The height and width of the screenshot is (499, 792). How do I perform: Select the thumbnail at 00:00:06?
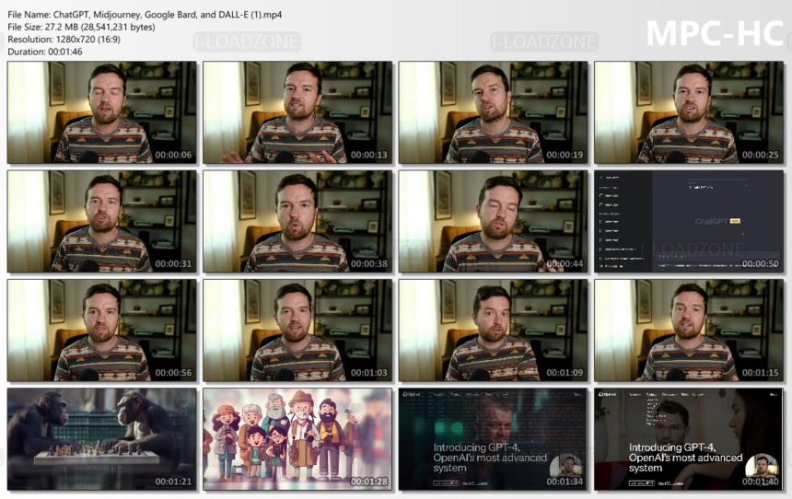[102, 112]
